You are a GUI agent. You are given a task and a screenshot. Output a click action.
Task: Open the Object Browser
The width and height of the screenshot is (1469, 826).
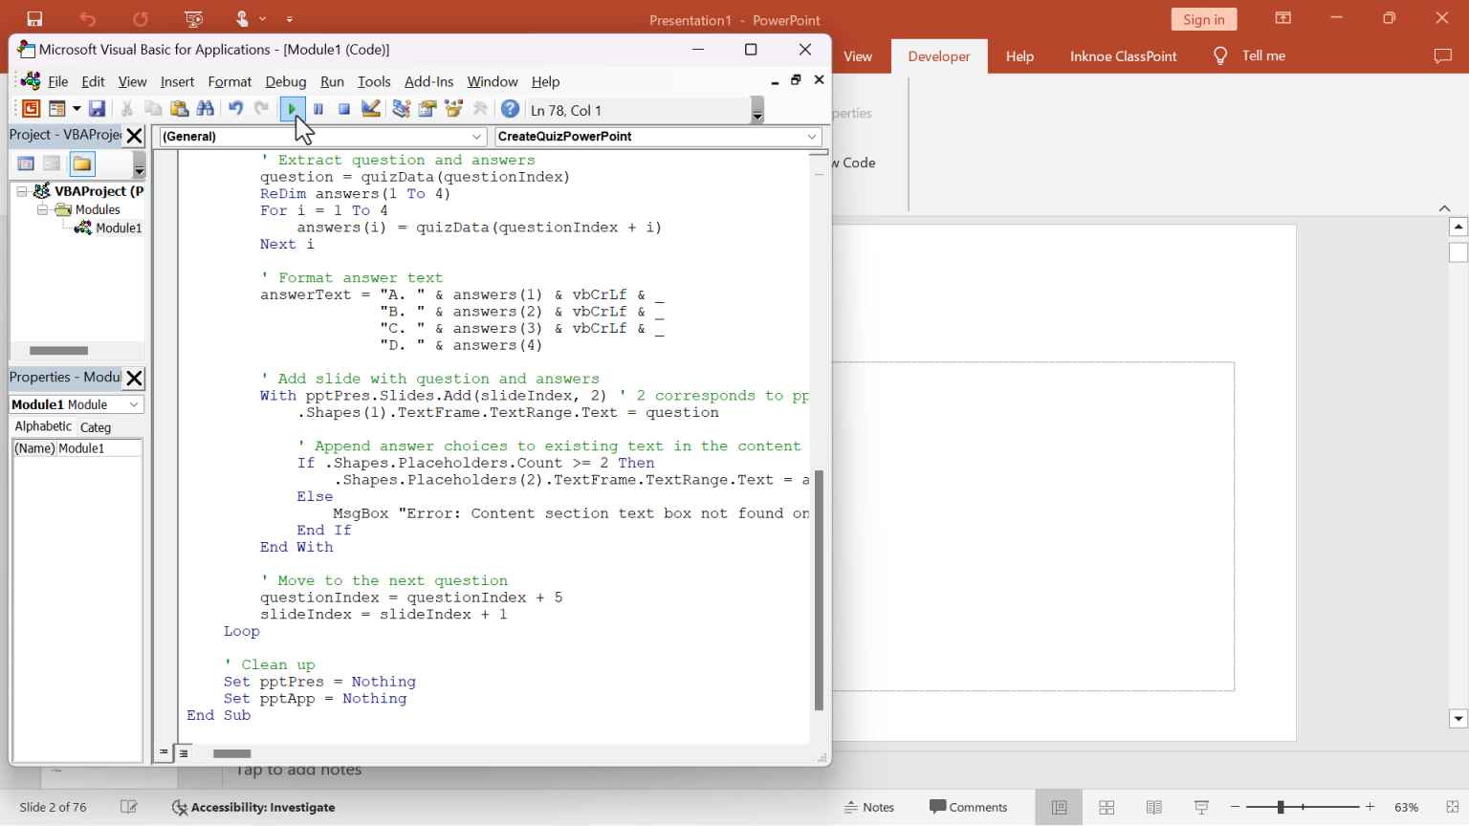[453, 108]
